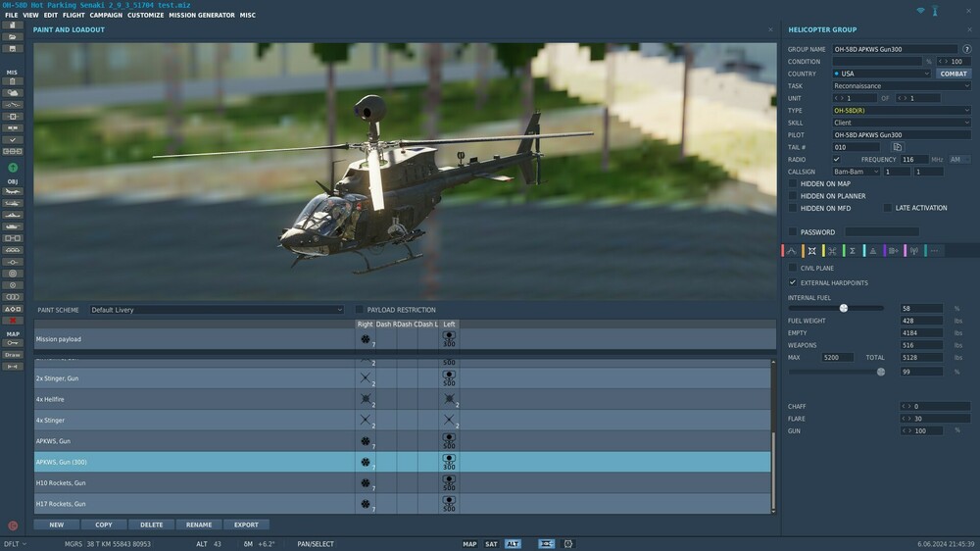980x551 pixels.
Task: Open the payload tab in group panel
Action: 811,251
